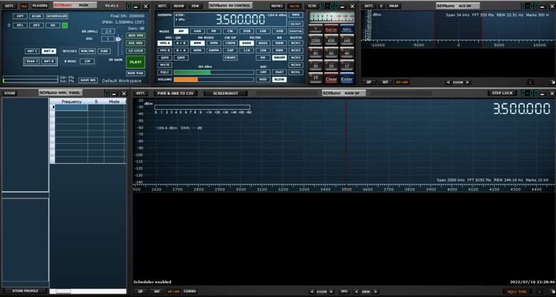Viewport: 556px width, 297px height.
Task: Toggle the SQLC squelch button
Action: (x=165, y=73)
